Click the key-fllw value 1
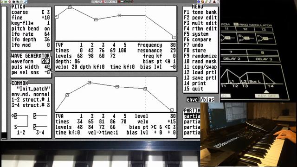The image size is (297, 167). 48,23
